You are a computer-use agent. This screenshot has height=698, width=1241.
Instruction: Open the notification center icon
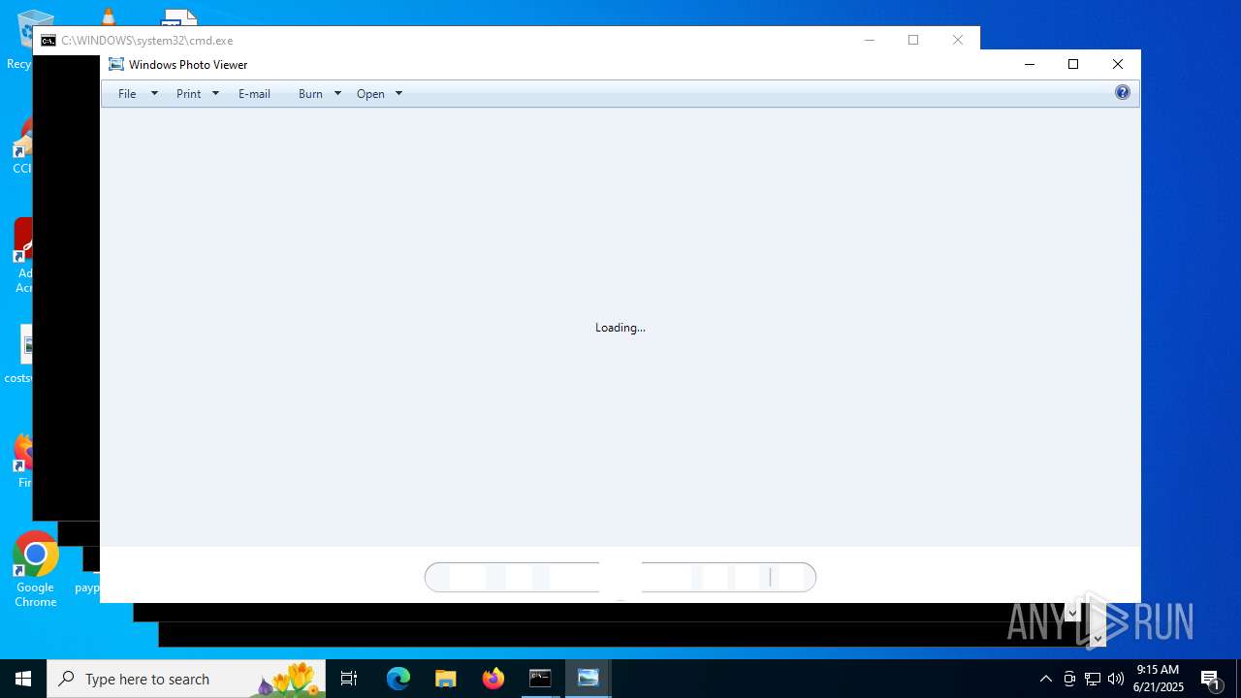point(1210,679)
